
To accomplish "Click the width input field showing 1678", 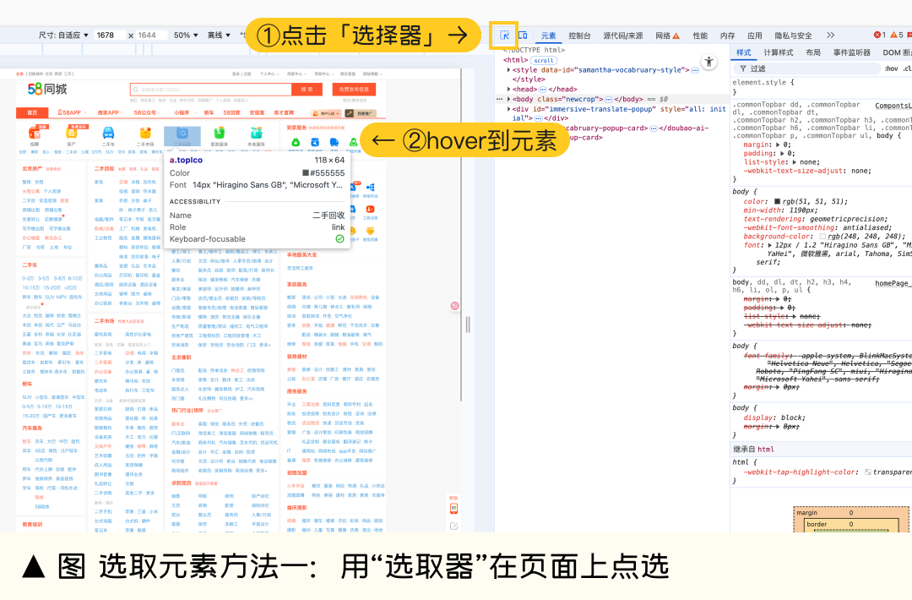I will 110,35.
